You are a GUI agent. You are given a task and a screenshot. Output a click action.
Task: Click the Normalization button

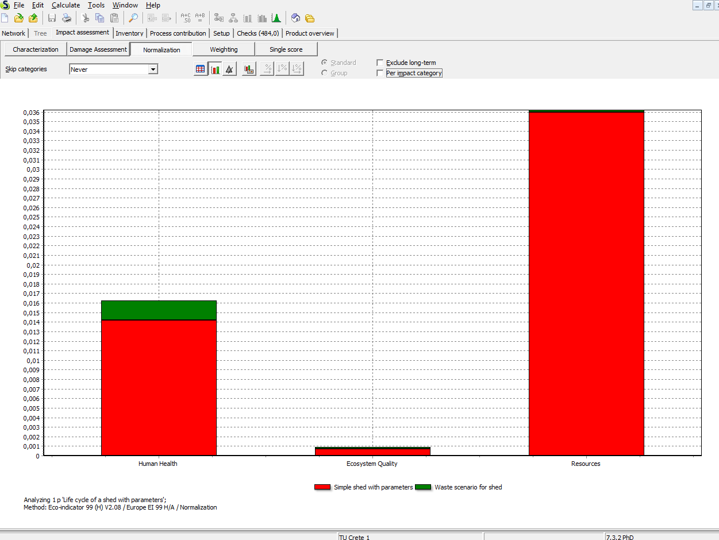[162, 50]
